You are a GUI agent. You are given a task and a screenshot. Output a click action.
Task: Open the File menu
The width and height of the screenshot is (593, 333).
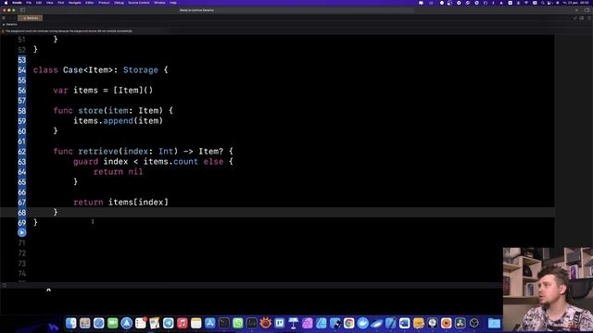29,3
